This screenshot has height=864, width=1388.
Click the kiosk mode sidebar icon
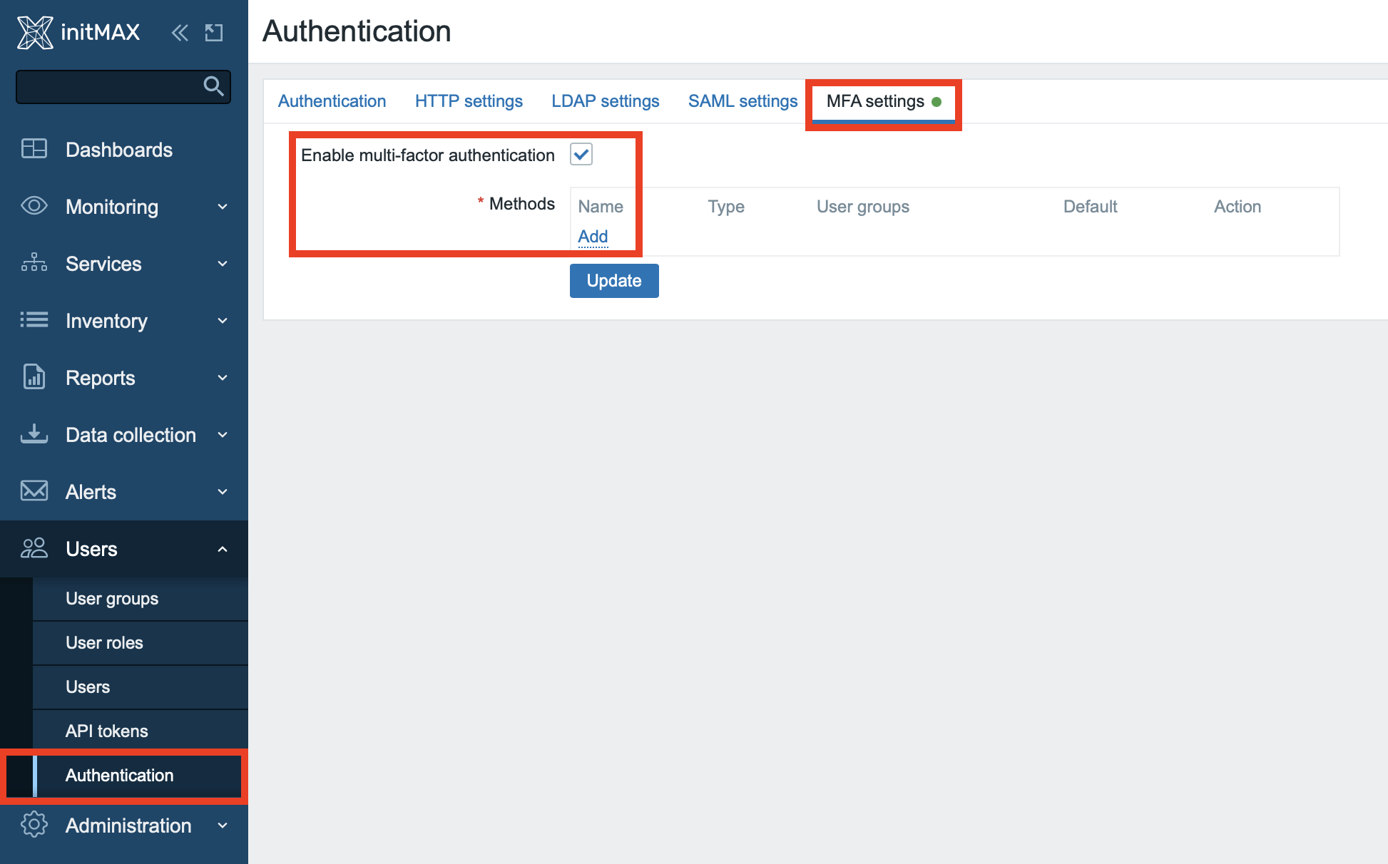[x=214, y=32]
